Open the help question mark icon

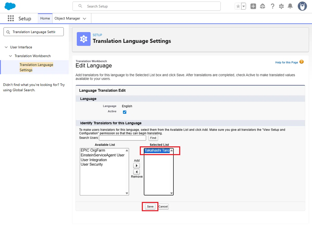272,6
